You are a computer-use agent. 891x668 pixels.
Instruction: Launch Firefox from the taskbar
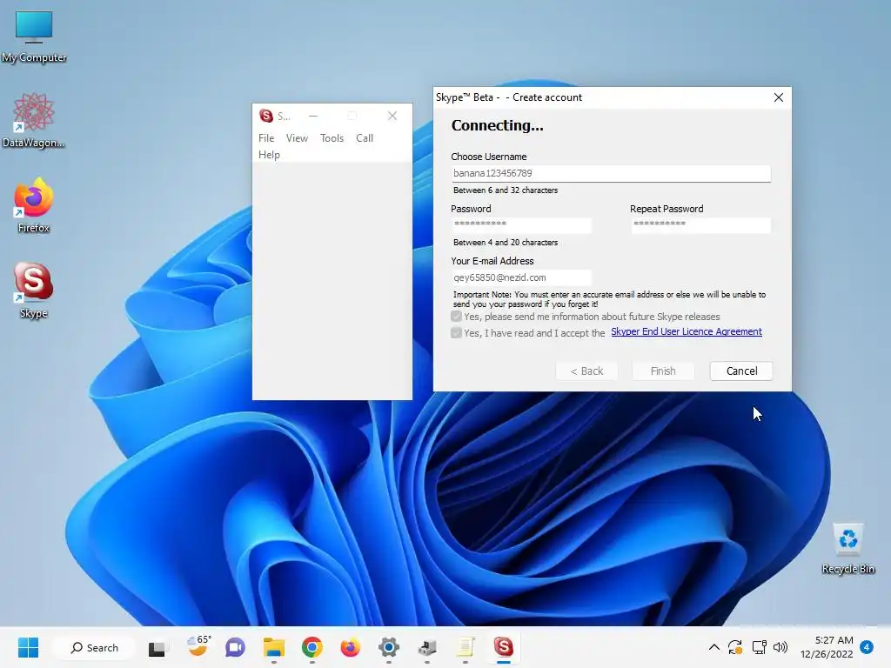click(350, 647)
